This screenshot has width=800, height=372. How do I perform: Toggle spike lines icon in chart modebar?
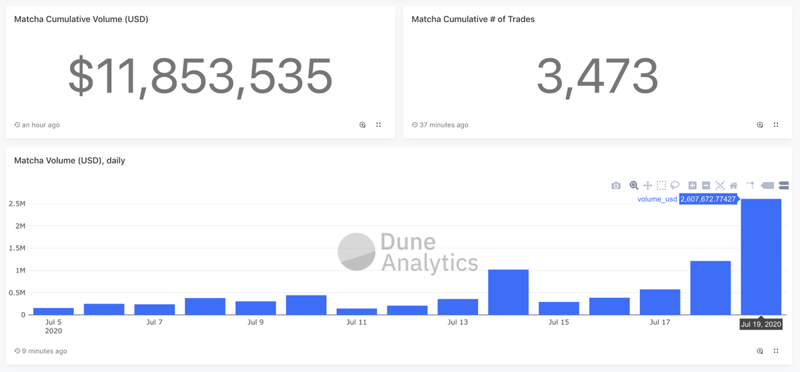coord(751,185)
